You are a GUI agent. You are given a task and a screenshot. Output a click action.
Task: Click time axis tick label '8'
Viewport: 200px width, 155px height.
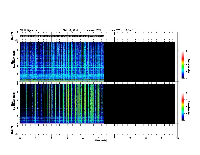click(146, 138)
